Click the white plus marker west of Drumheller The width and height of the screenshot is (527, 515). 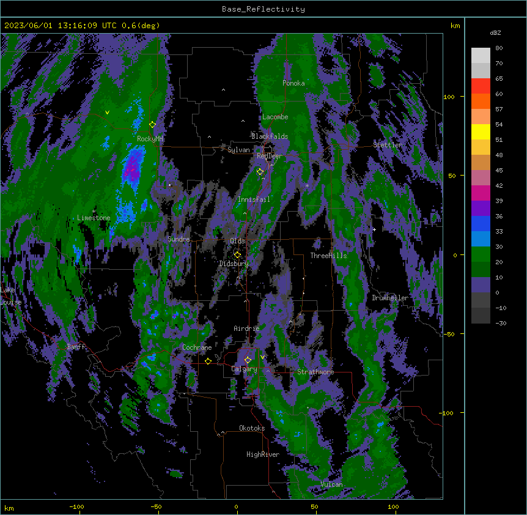tap(374, 229)
